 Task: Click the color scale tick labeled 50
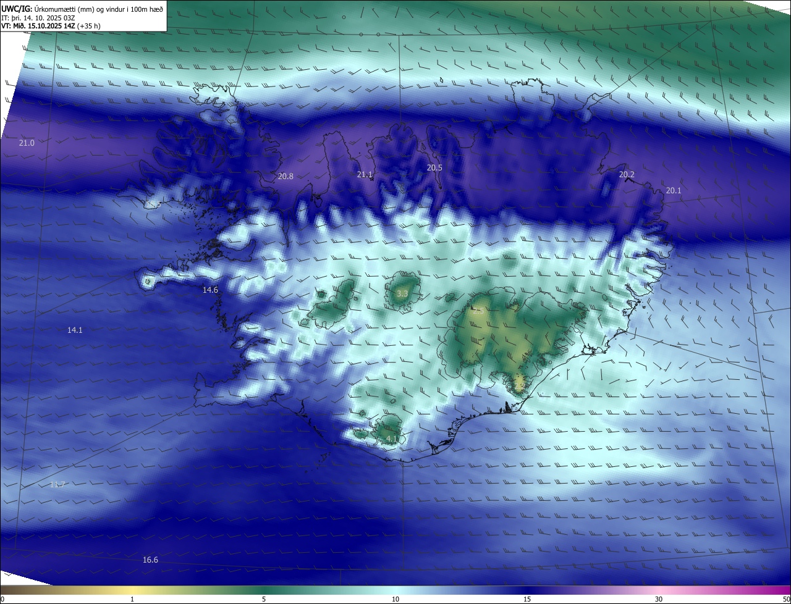click(x=786, y=599)
